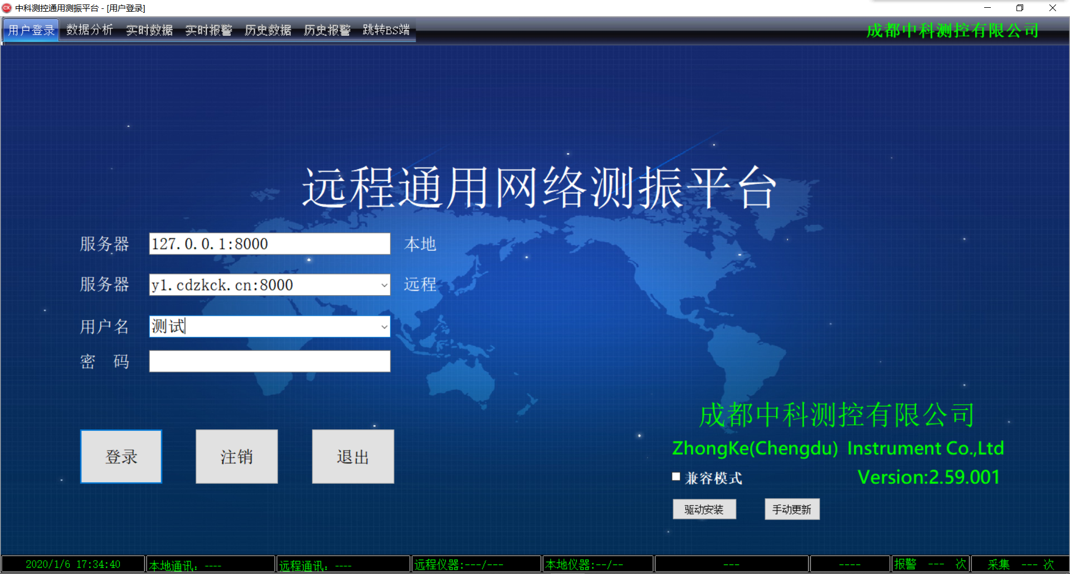Enable the 兼容模式 checkbox
The height and width of the screenshot is (574, 1070).
[x=676, y=477]
